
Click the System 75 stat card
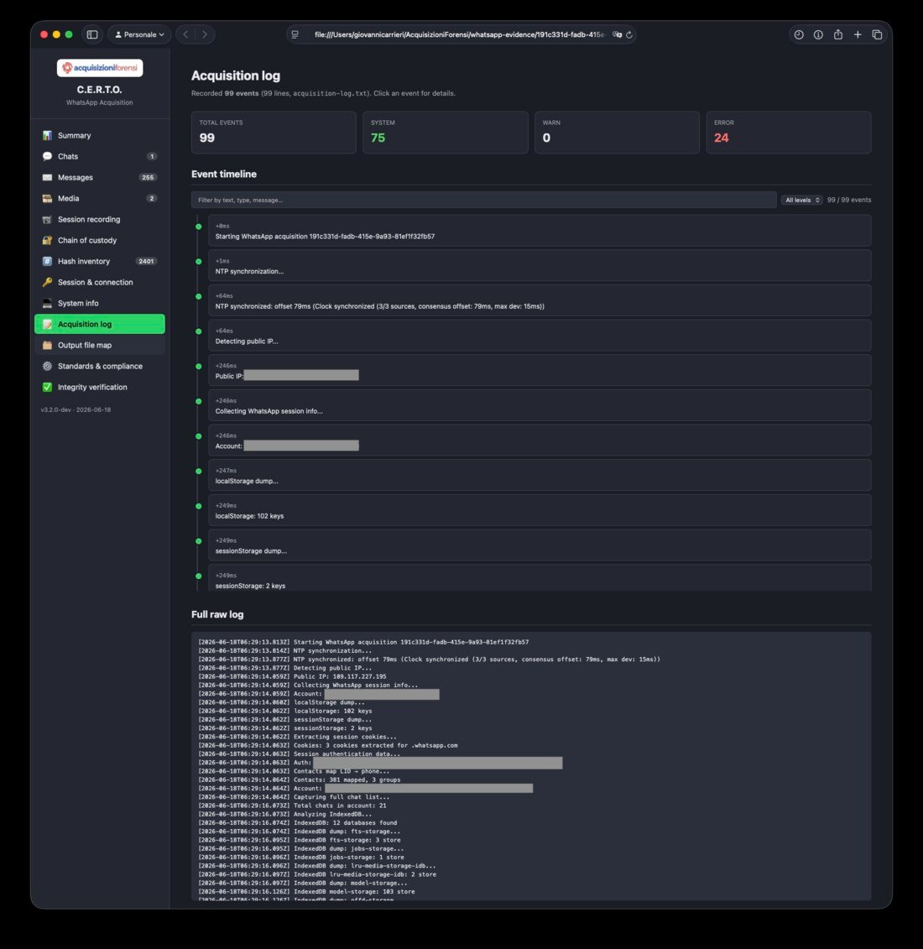pyautogui.click(x=446, y=132)
